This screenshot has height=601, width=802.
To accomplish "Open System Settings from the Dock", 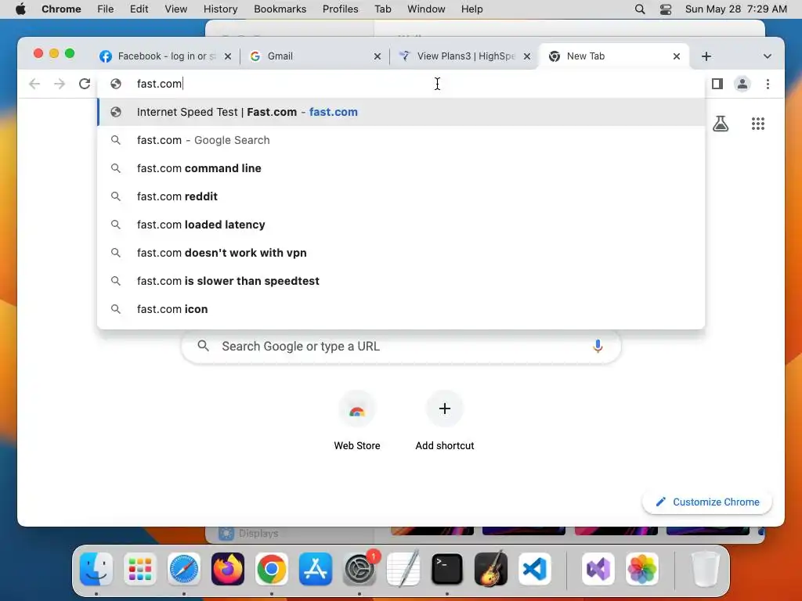I will click(359, 569).
